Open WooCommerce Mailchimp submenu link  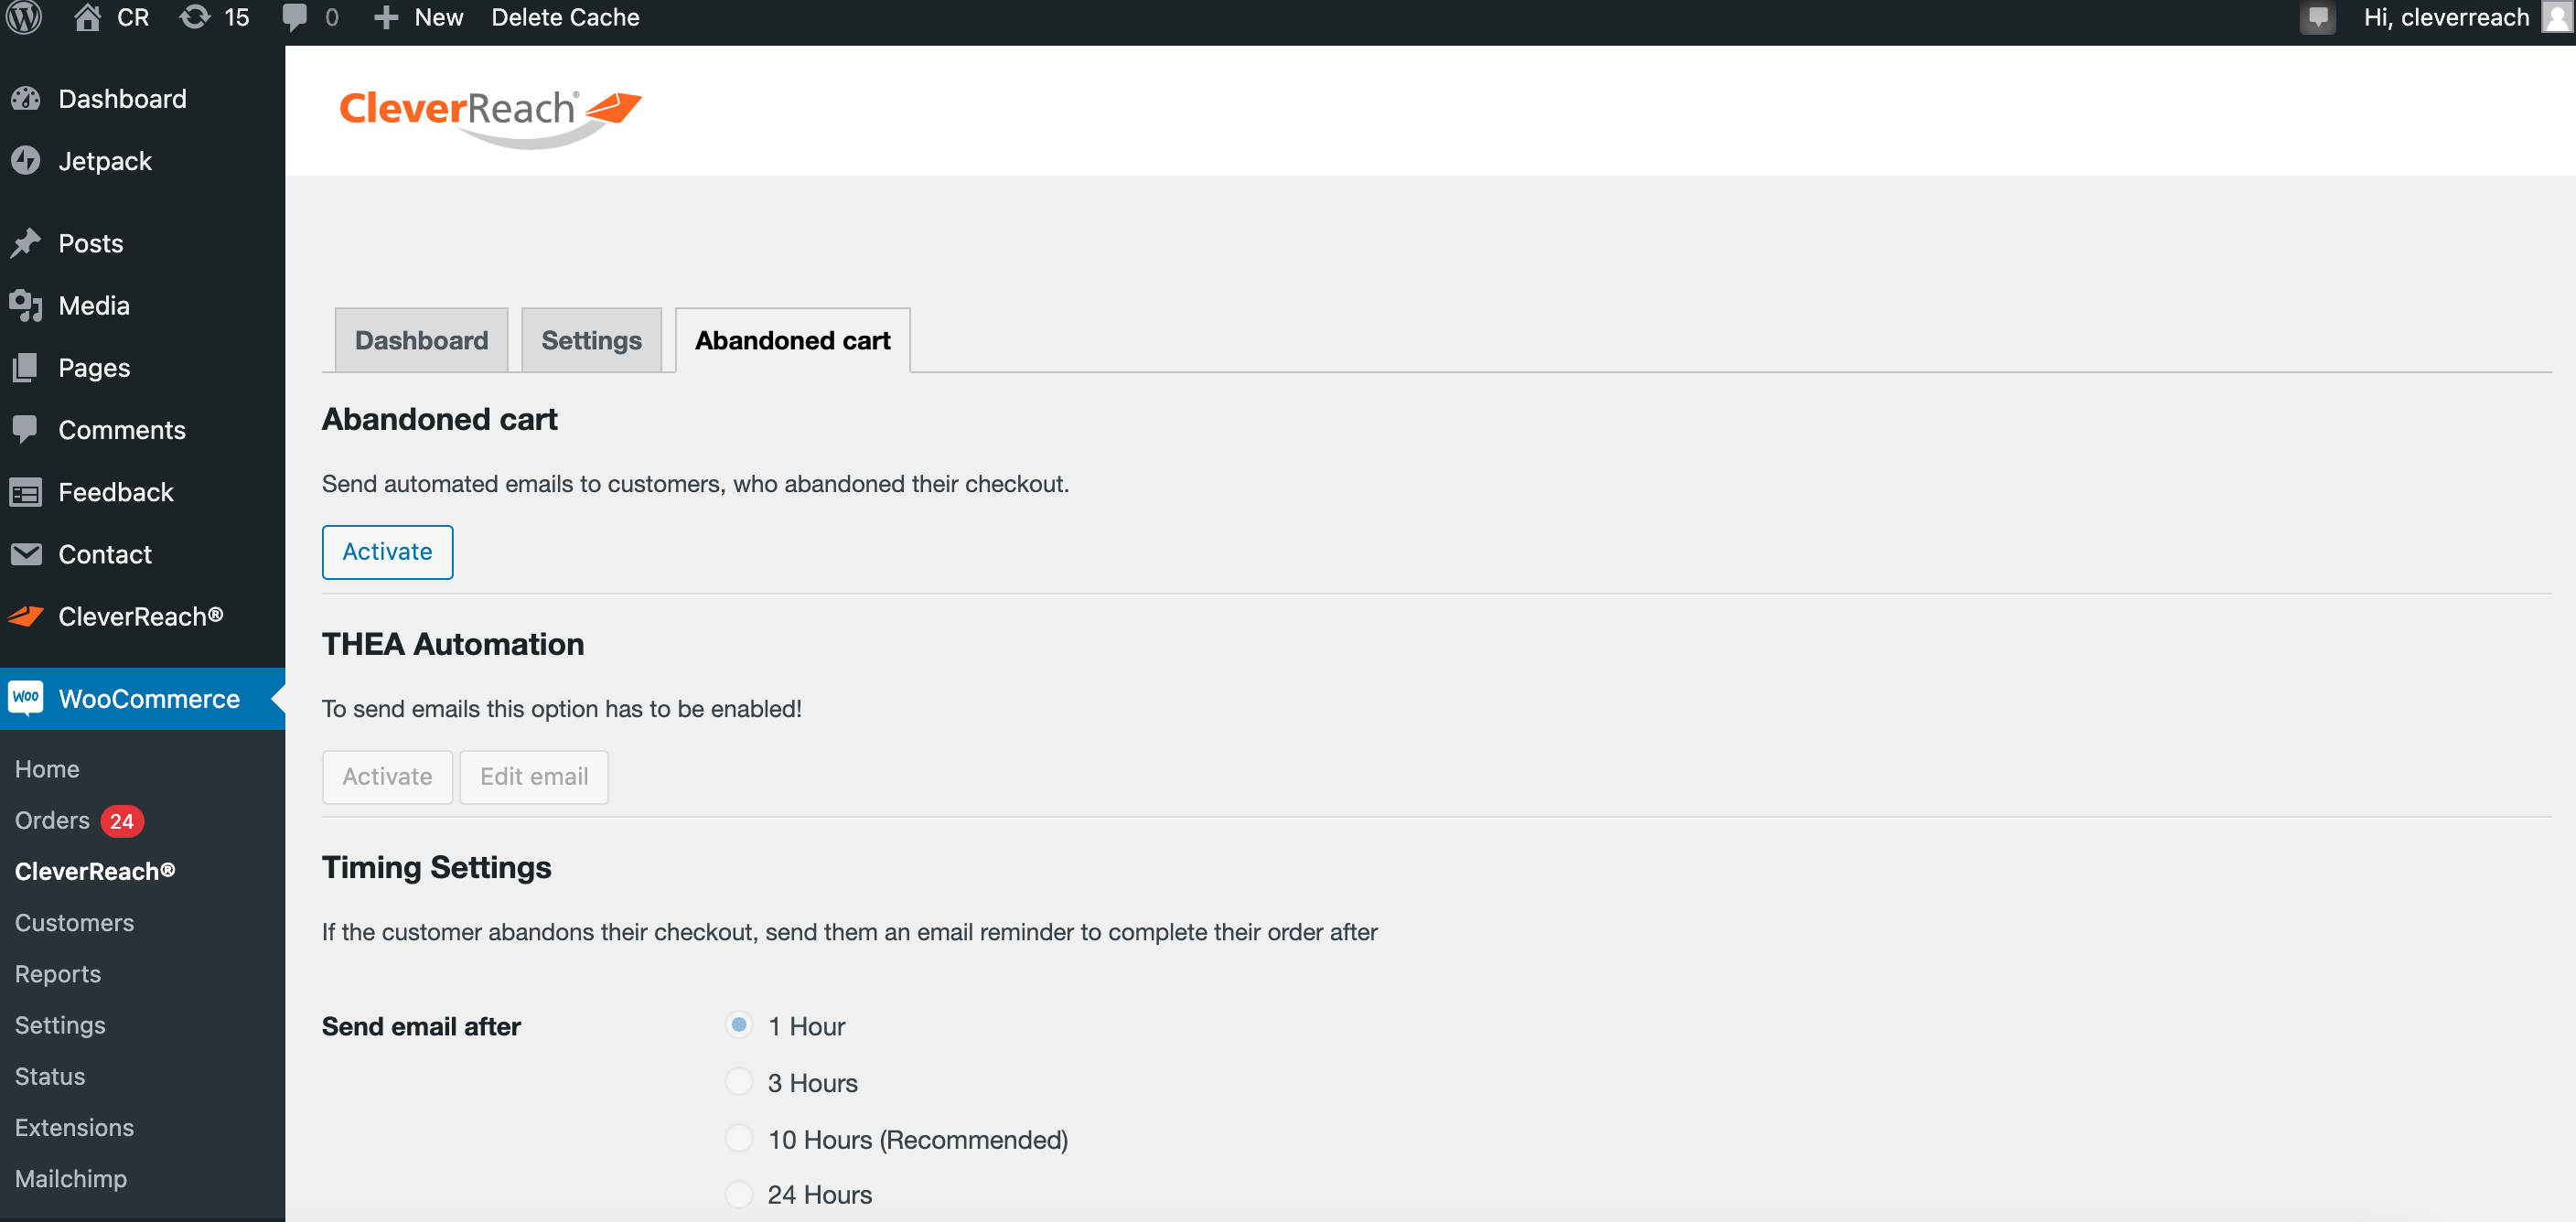[x=71, y=1178]
